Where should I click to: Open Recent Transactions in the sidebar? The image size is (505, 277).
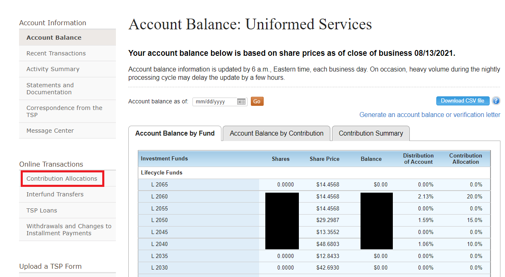(x=56, y=53)
